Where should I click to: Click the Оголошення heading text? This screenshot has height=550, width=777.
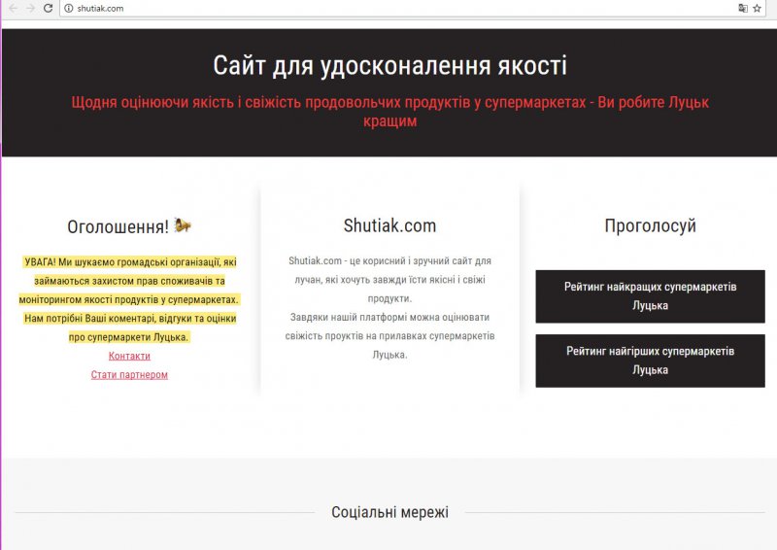(x=118, y=226)
